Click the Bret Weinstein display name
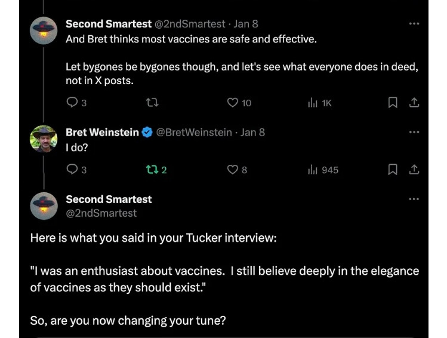Image resolution: width=447 pixels, height=338 pixels. click(102, 133)
